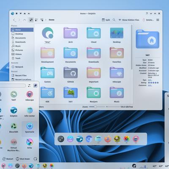Click the Home breadcrumb in location bar
This screenshot has width=169, height=169.
coord(52,20)
